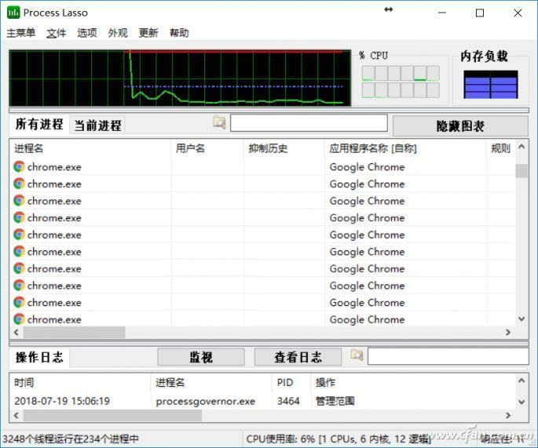Click the process list scroll right arrow
The height and width of the screenshot is (448, 538).
[x=508, y=332]
